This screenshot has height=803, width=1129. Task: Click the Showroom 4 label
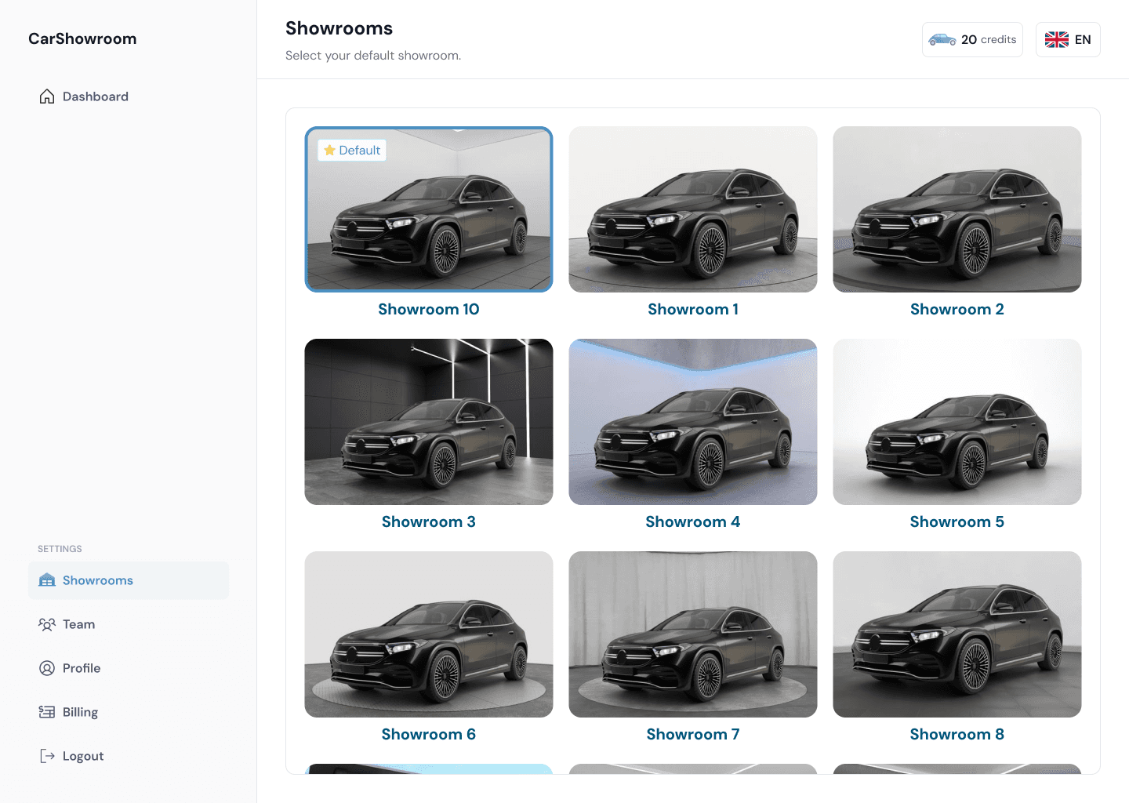(693, 521)
